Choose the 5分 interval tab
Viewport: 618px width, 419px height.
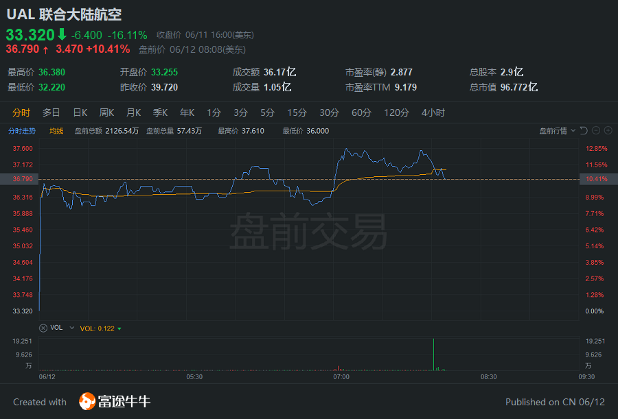267,112
